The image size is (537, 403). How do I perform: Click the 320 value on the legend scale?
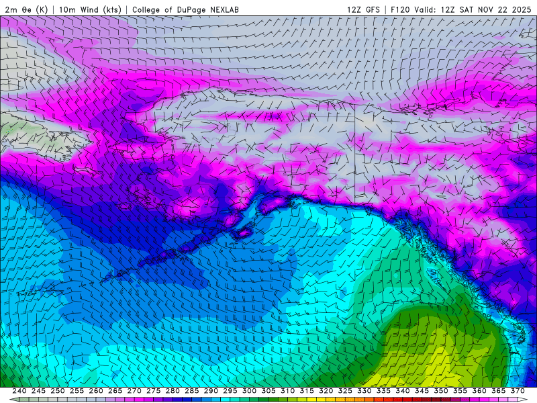(x=326, y=391)
